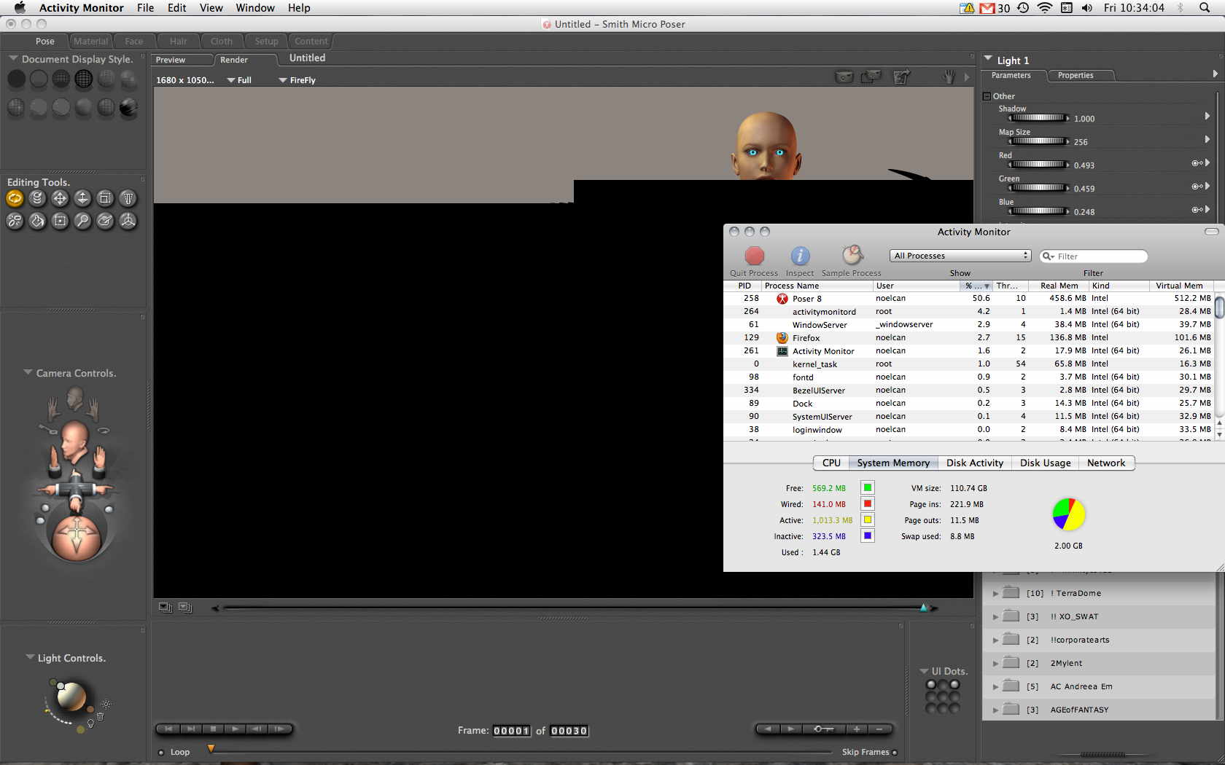Click the render camera icon

(844, 77)
